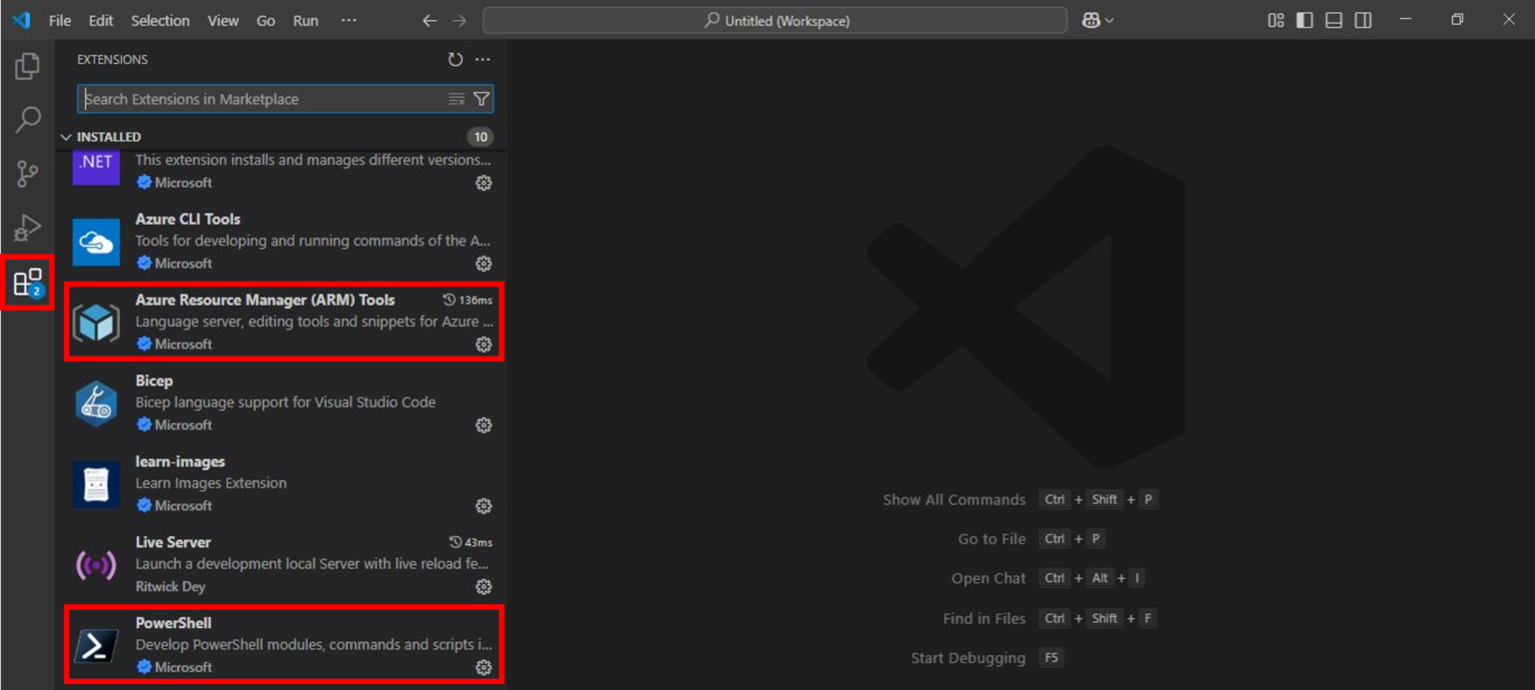The height and width of the screenshot is (690, 1535).
Task: Toggle the Panel layout button
Action: [x=1333, y=19]
